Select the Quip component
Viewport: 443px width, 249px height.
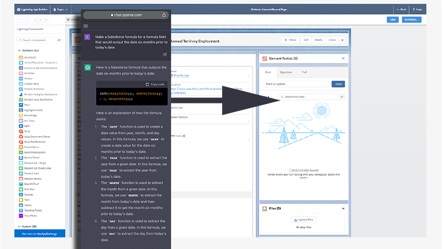24,131
